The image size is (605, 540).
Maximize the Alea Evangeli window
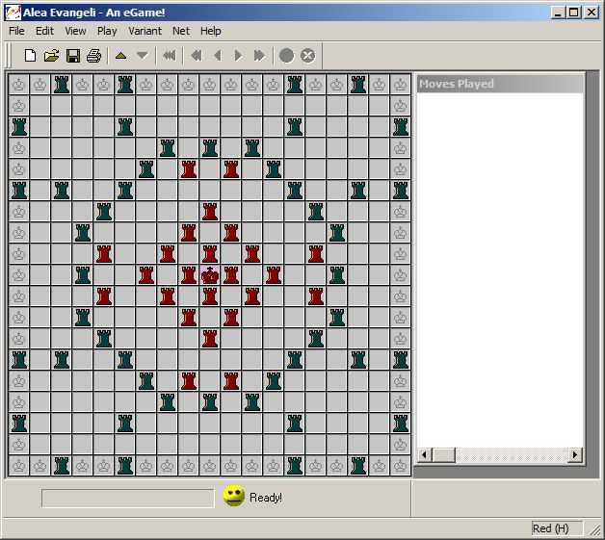point(574,13)
